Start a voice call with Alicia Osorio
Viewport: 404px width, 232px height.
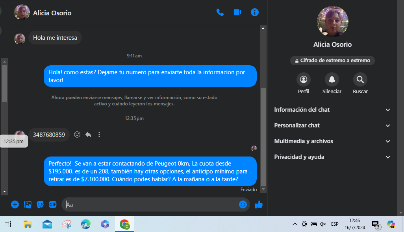pyautogui.click(x=220, y=12)
